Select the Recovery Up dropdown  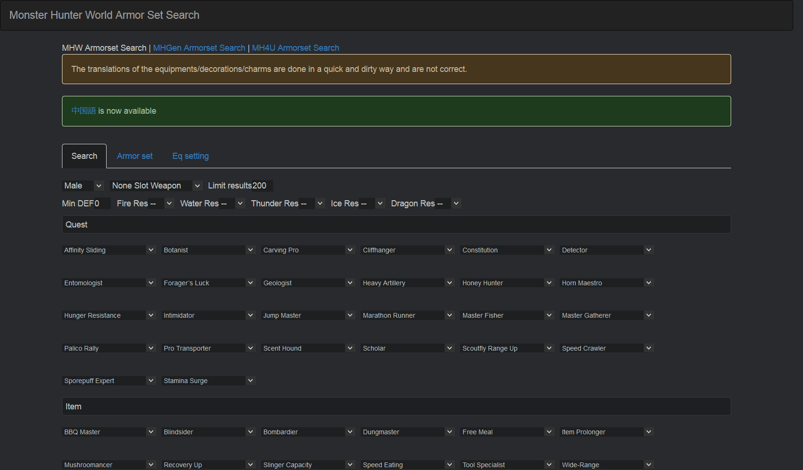[x=208, y=464]
